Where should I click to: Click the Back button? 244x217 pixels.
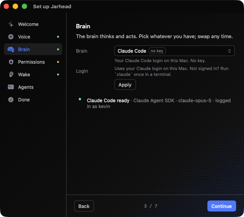[84, 206]
